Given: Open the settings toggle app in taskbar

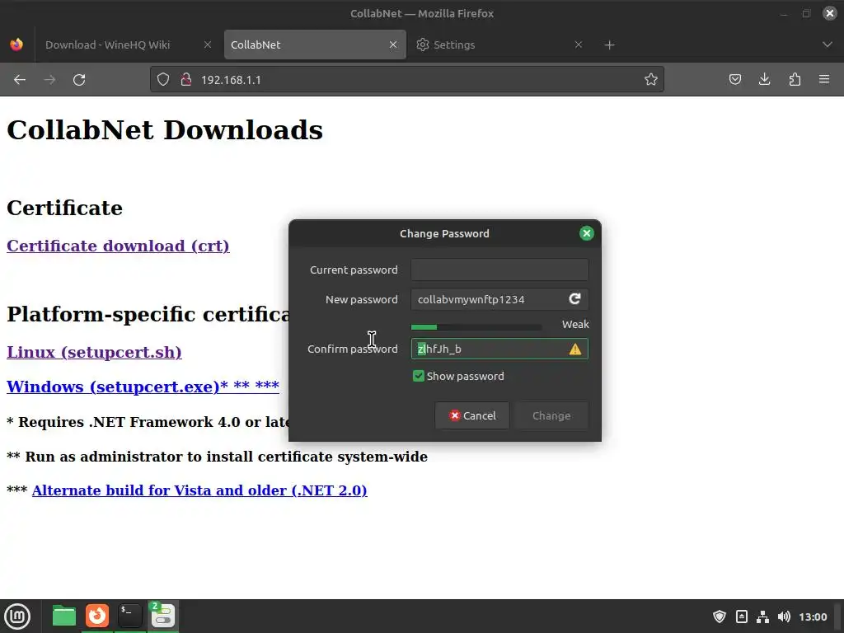Looking at the screenshot, I should pos(162,617).
